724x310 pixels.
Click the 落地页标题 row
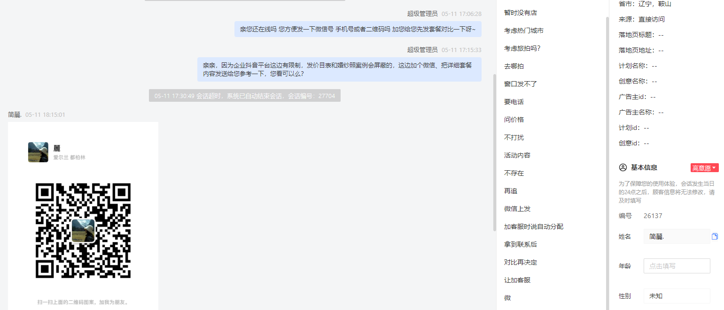click(x=641, y=35)
